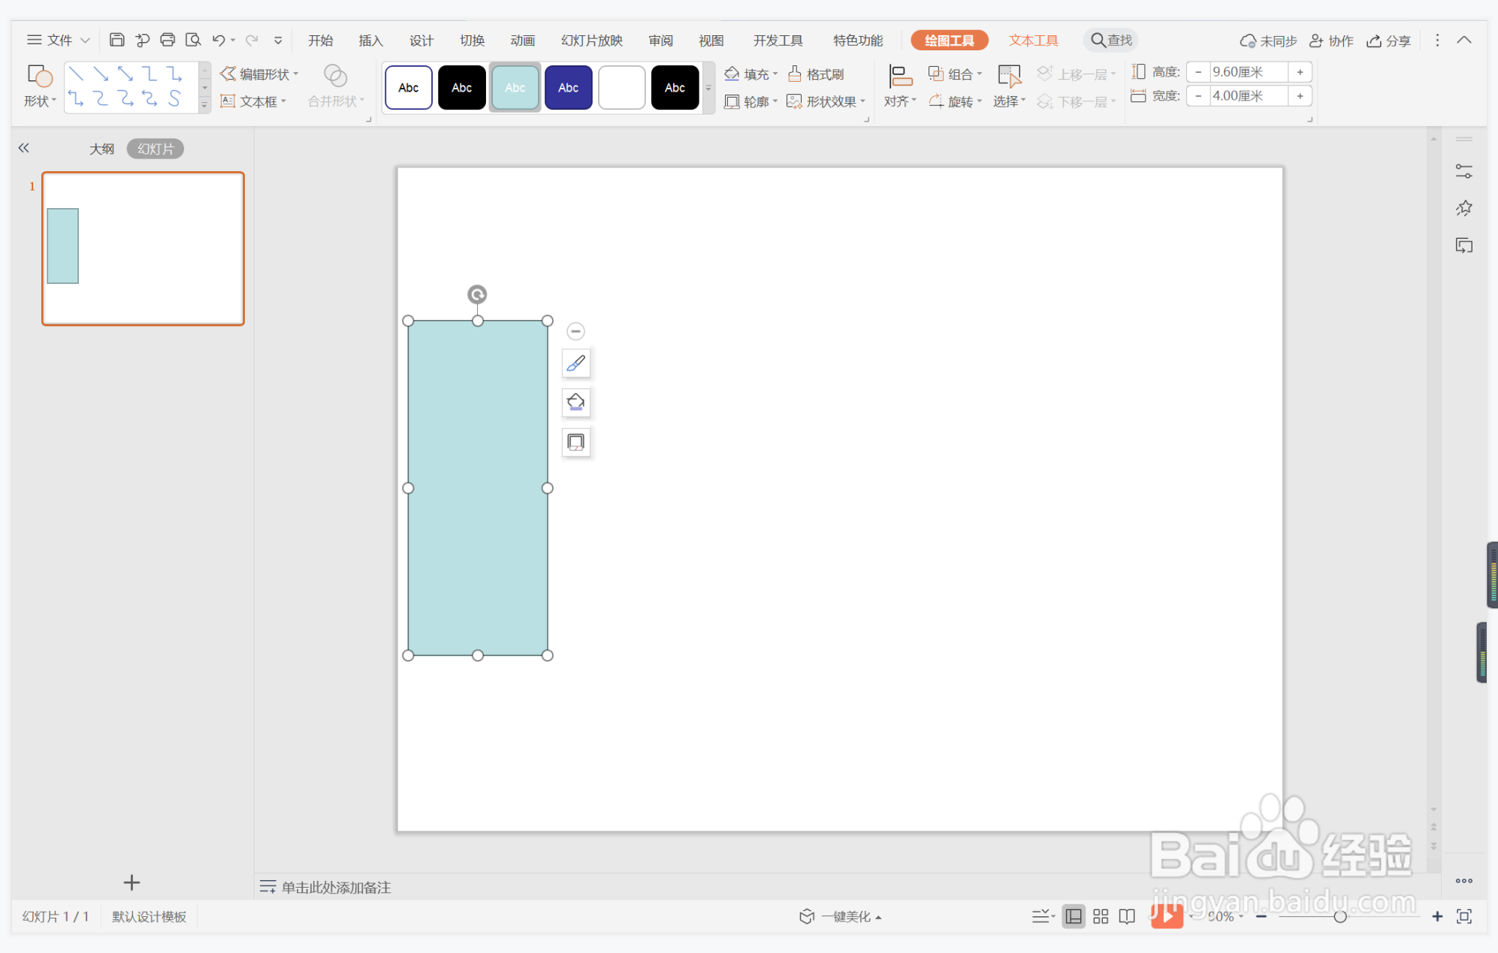Expand the 形状效果 shape effects dropdown
This screenshot has height=953, width=1498.
(x=863, y=101)
